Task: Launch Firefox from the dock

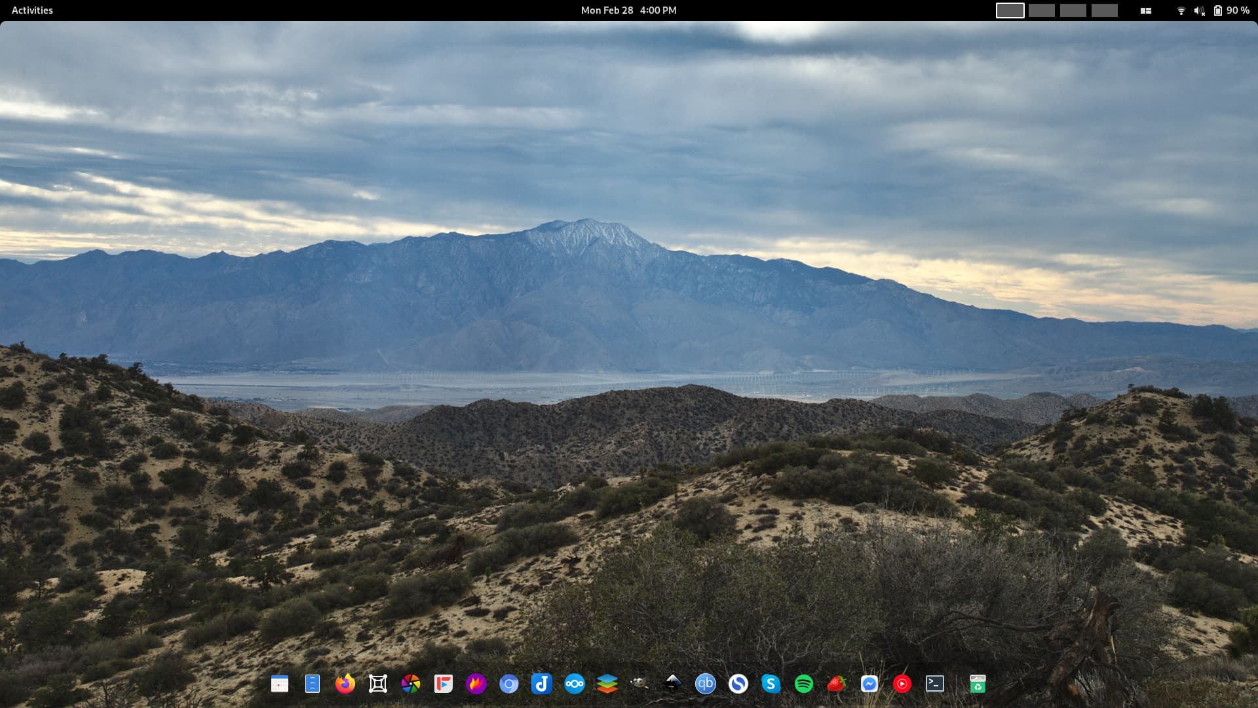Action: [x=345, y=684]
